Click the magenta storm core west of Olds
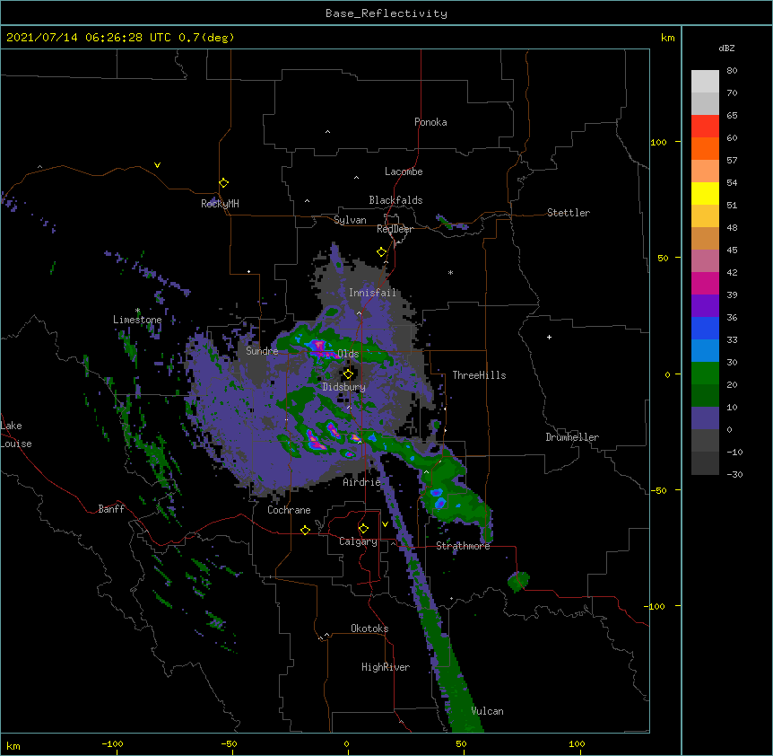Viewport: 773px width, 756px height. (318, 347)
